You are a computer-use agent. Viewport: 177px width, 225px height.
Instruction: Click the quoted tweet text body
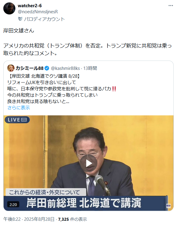click(62, 89)
